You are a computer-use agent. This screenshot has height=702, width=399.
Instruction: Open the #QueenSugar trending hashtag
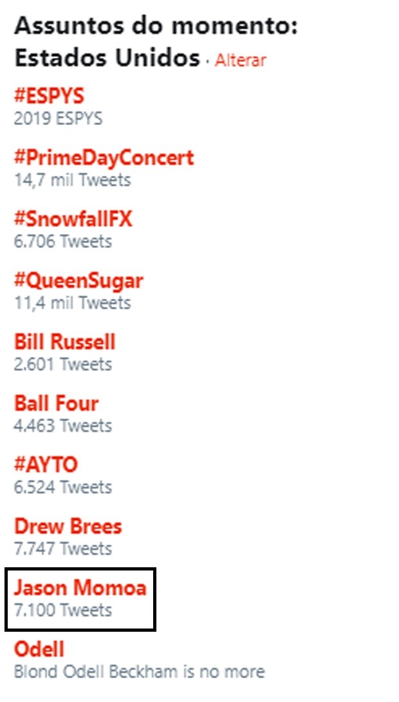(x=79, y=281)
